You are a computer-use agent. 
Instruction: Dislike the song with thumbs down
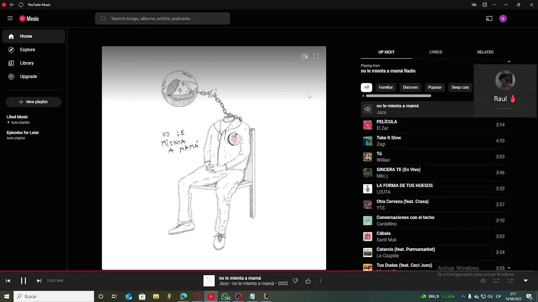pos(295,281)
